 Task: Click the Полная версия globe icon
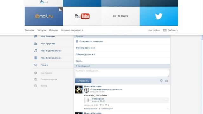click(36, 79)
